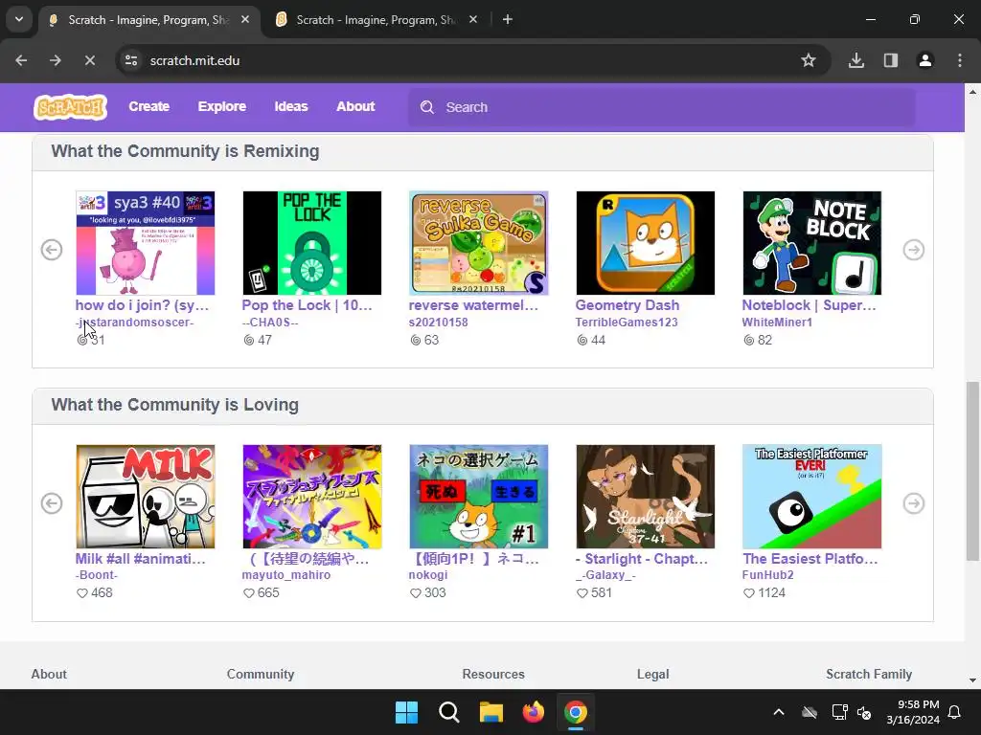Image resolution: width=981 pixels, height=735 pixels.
Task: Open the sya3 #40 project thumbnail
Action: [x=146, y=243]
